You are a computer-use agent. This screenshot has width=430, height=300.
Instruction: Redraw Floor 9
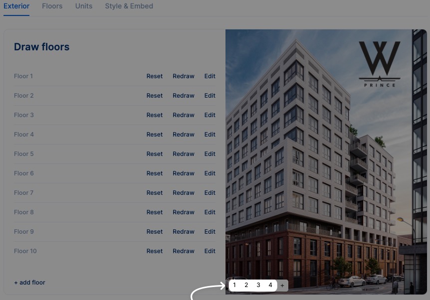pyautogui.click(x=184, y=232)
